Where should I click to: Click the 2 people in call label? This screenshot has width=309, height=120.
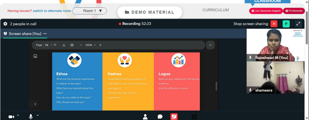point(23,24)
